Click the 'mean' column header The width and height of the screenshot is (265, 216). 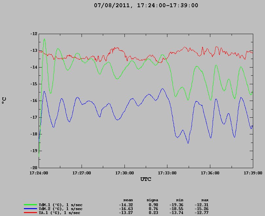coord(128,200)
